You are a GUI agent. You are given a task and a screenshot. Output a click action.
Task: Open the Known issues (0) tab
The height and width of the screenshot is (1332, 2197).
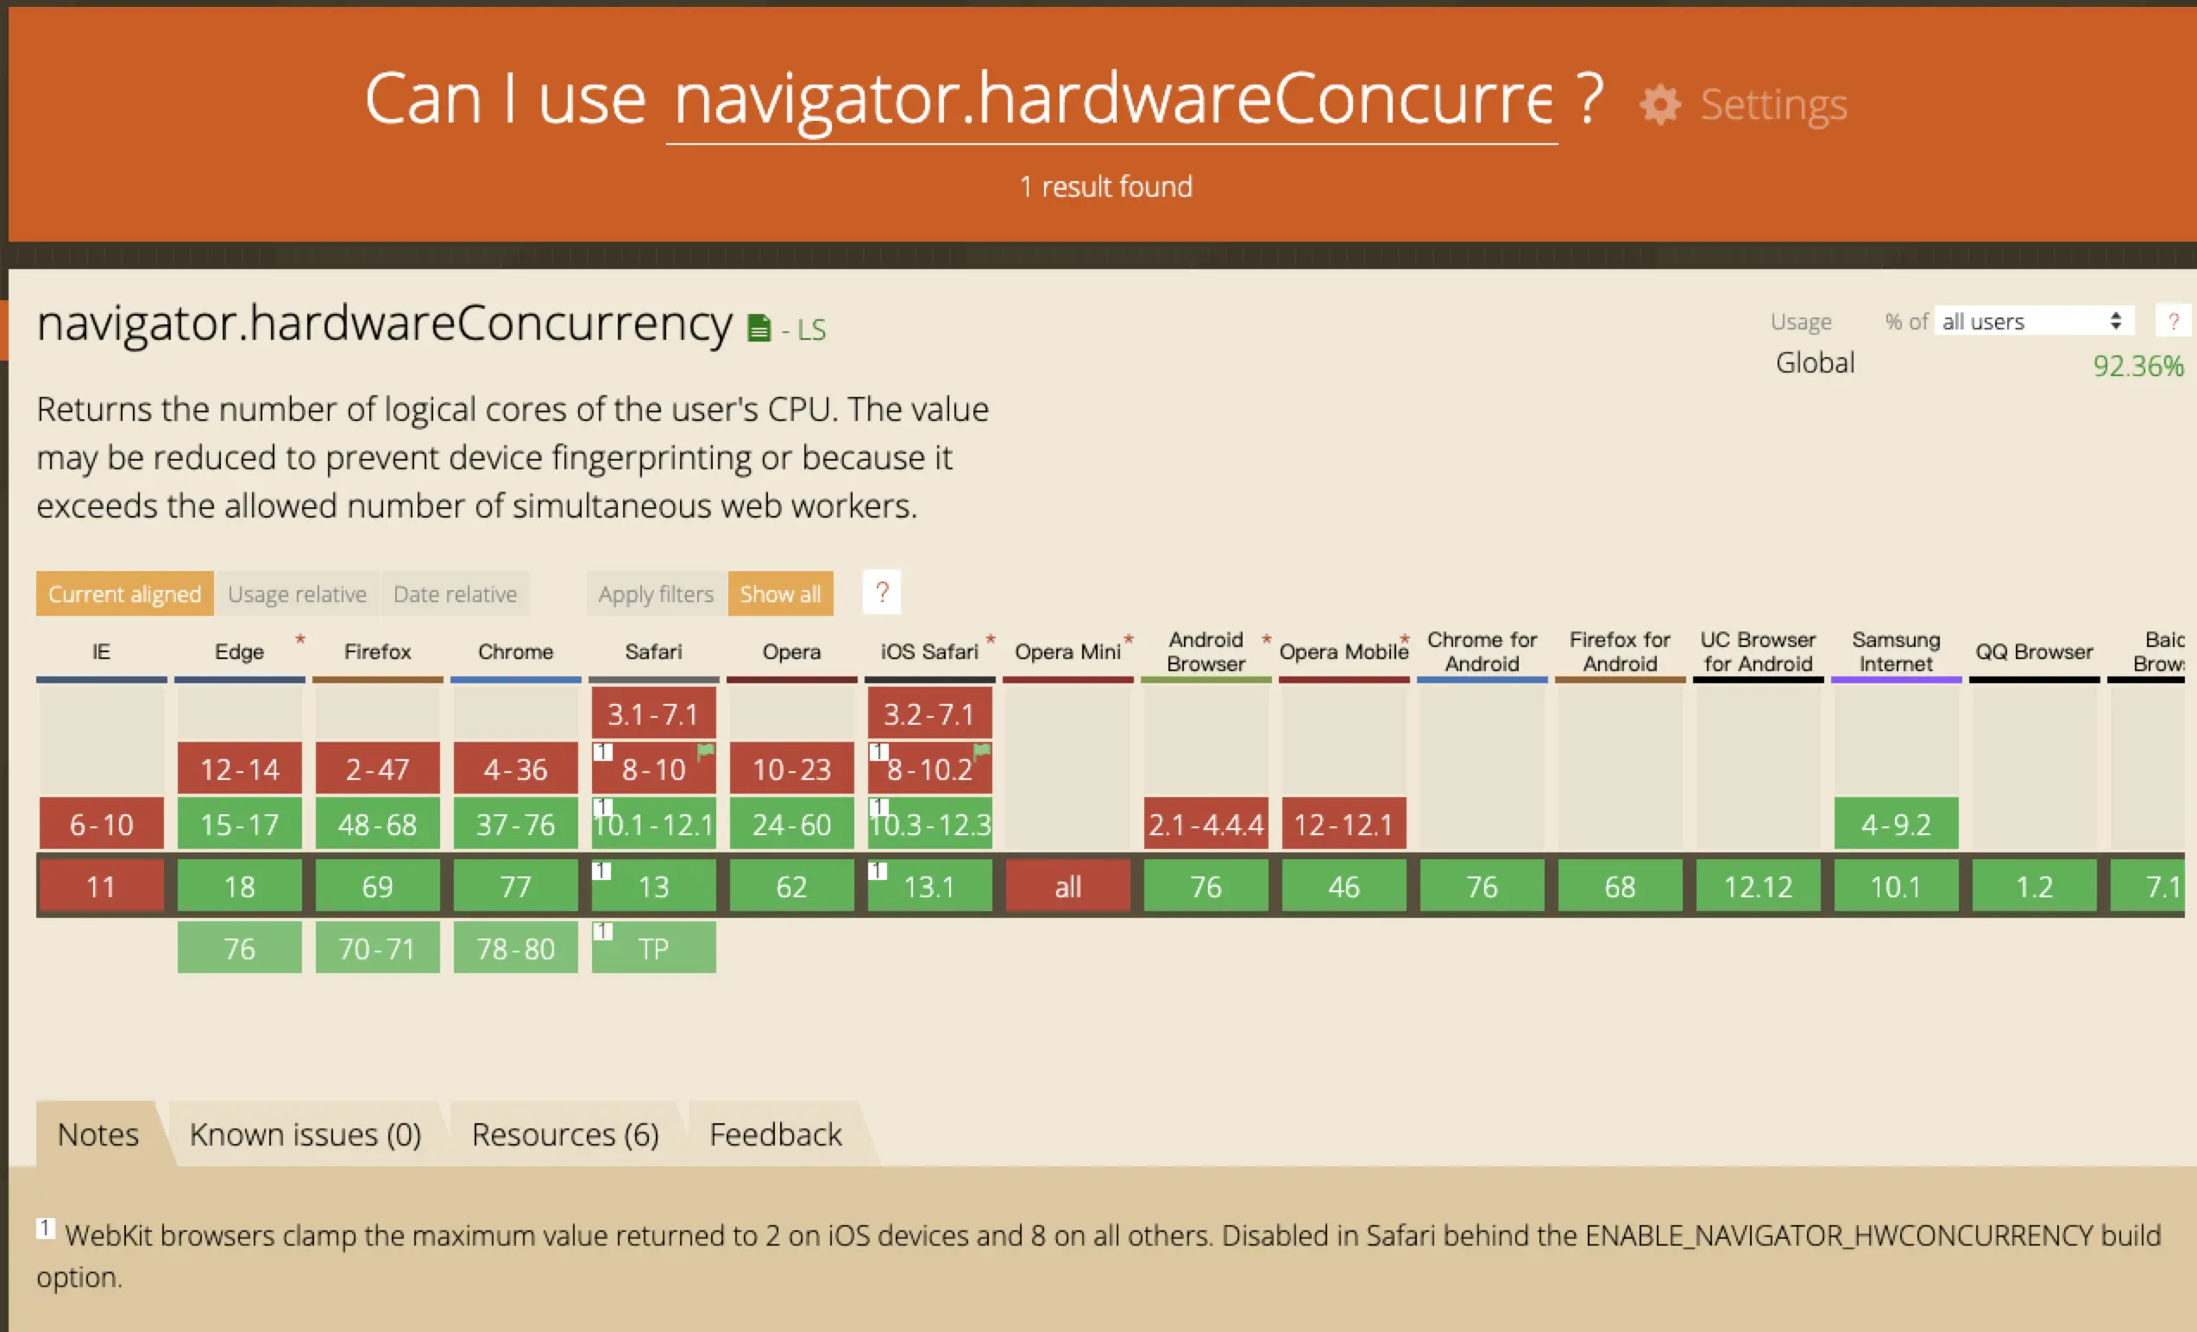[305, 1134]
